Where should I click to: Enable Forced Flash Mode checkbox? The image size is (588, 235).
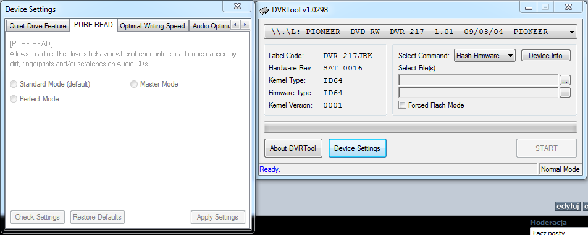[x=402, y=105]
